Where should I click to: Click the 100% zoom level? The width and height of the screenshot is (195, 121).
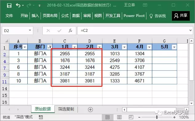pos(184,117)
